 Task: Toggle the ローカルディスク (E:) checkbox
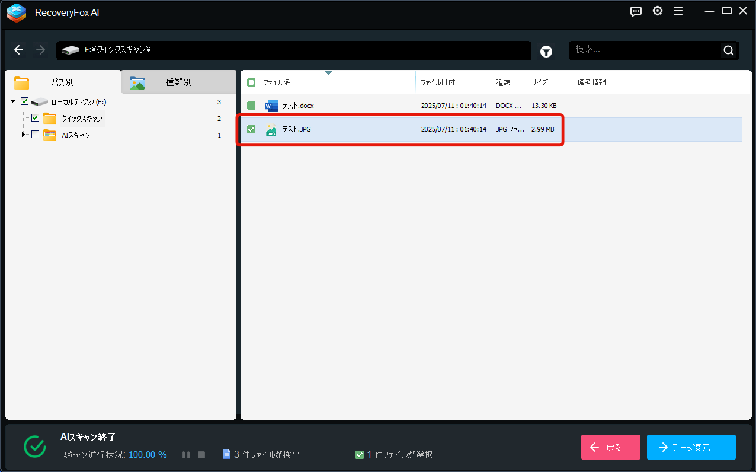(x=24, y=101)
